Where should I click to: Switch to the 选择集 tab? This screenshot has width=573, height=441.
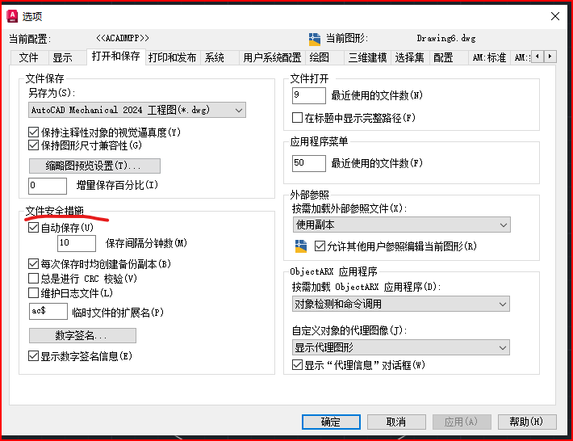[x=410, y=58]
